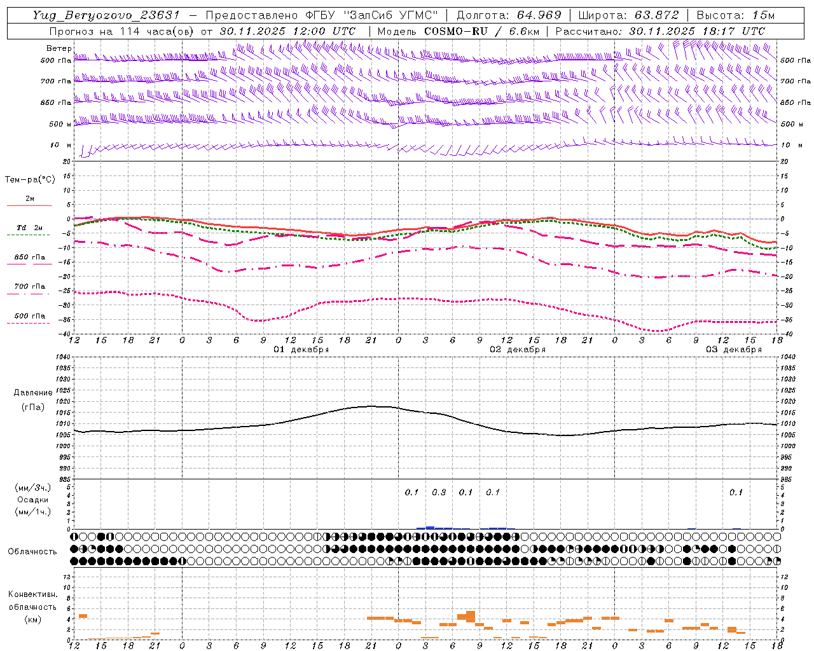The image size is (814, 651).
Task: Click the 0.3 precipitation value
Action: click(x=439, y=493)
